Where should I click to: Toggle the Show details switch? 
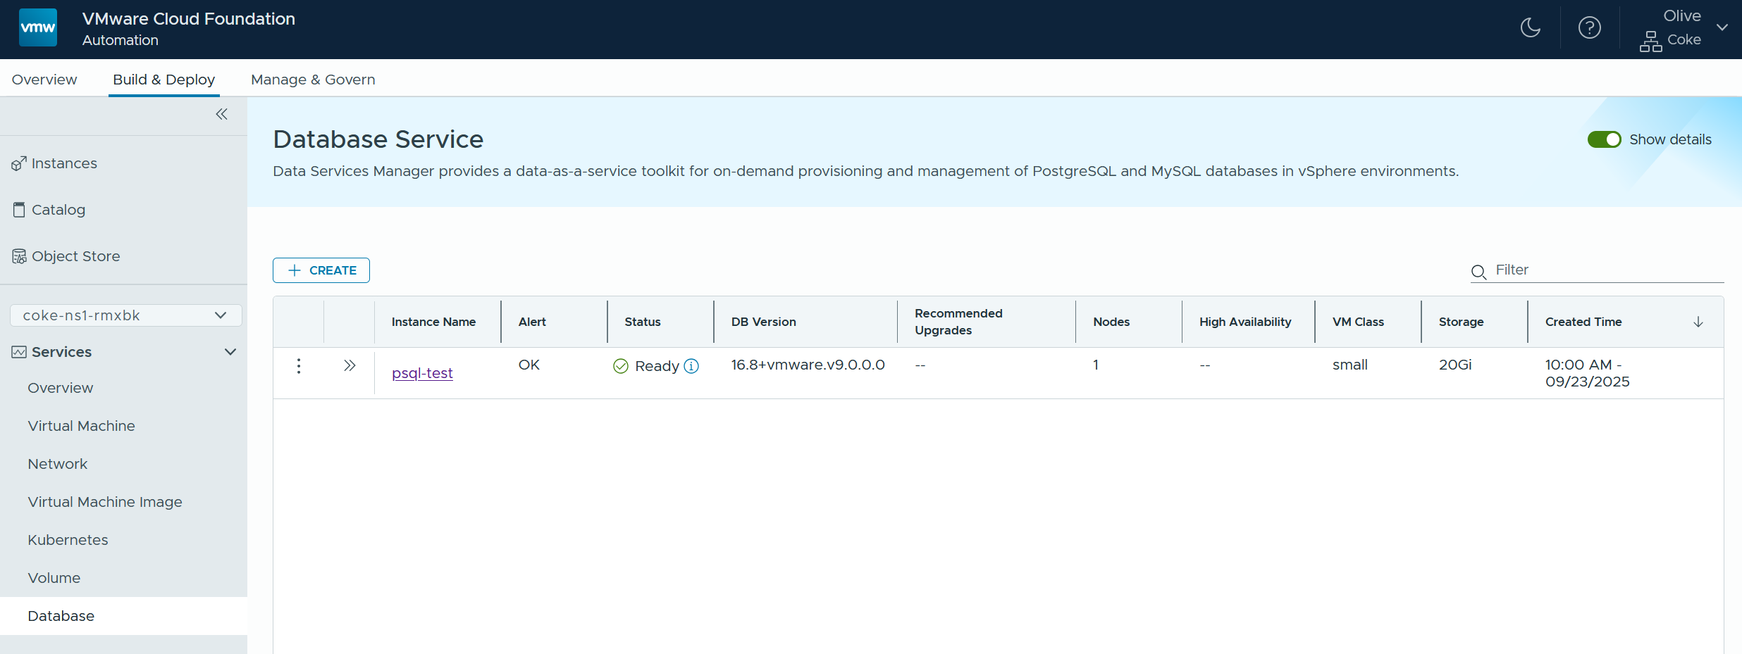[1604, 139]
